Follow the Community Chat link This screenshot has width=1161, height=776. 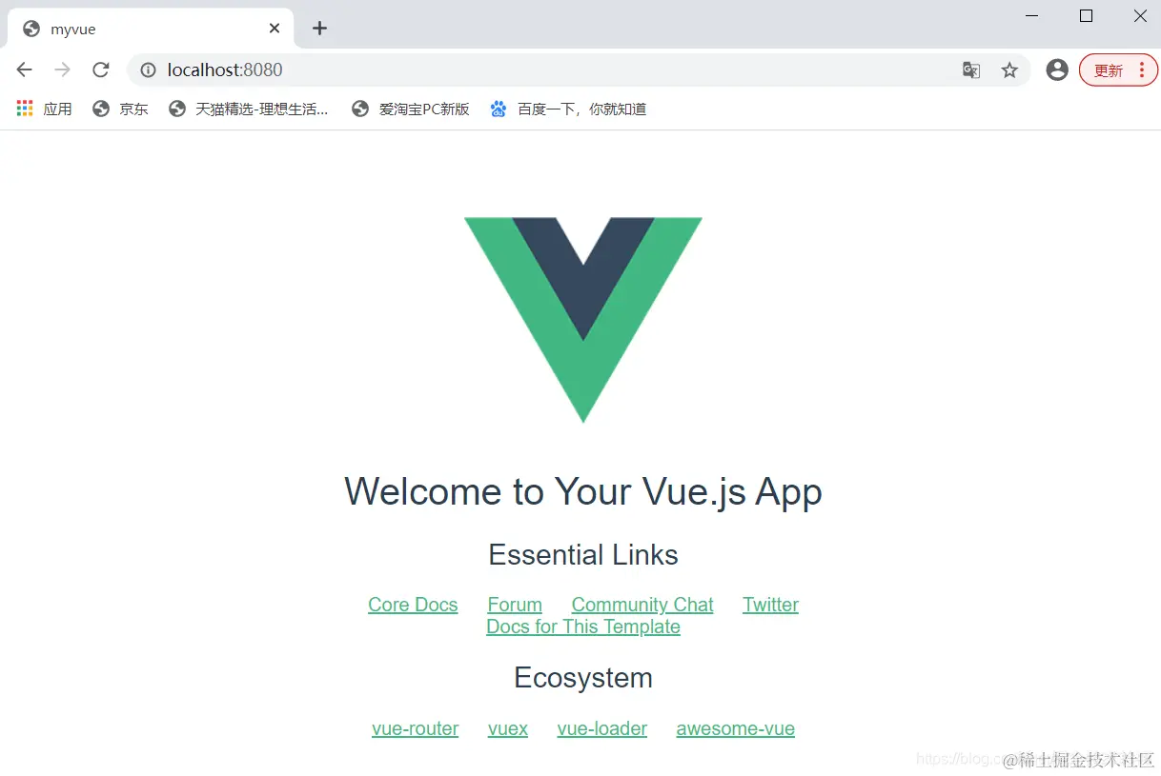[x=642, y=605]
